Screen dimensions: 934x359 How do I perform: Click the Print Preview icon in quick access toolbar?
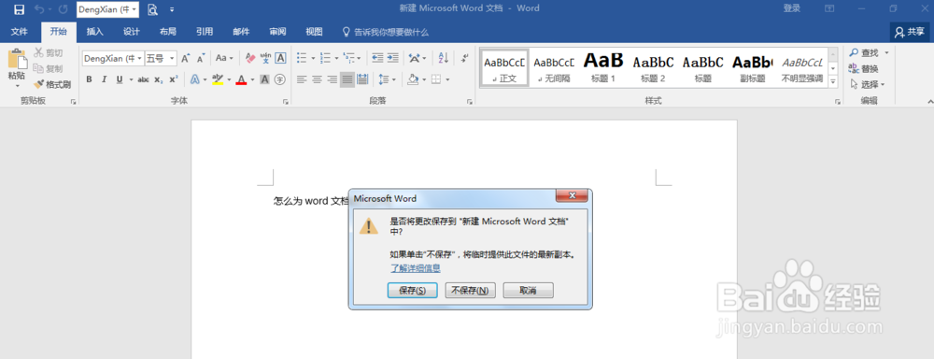tap(152, 9)
